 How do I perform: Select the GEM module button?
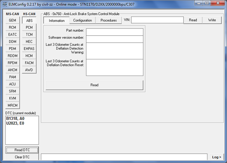[x=12, y=20]
